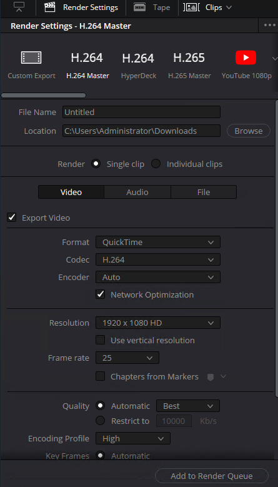This screenshot has width=278, height=487.
Task: Open the Best quality dropdown
Action: pyautogui.click(x=187, y=406)
